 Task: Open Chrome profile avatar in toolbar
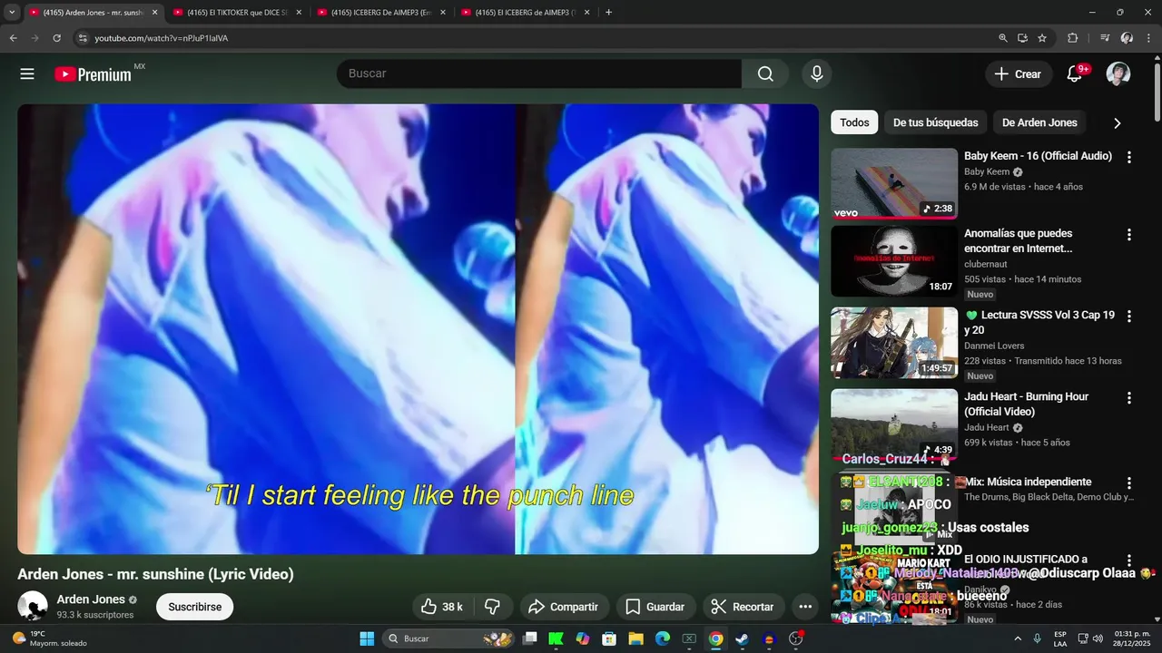1128,38
